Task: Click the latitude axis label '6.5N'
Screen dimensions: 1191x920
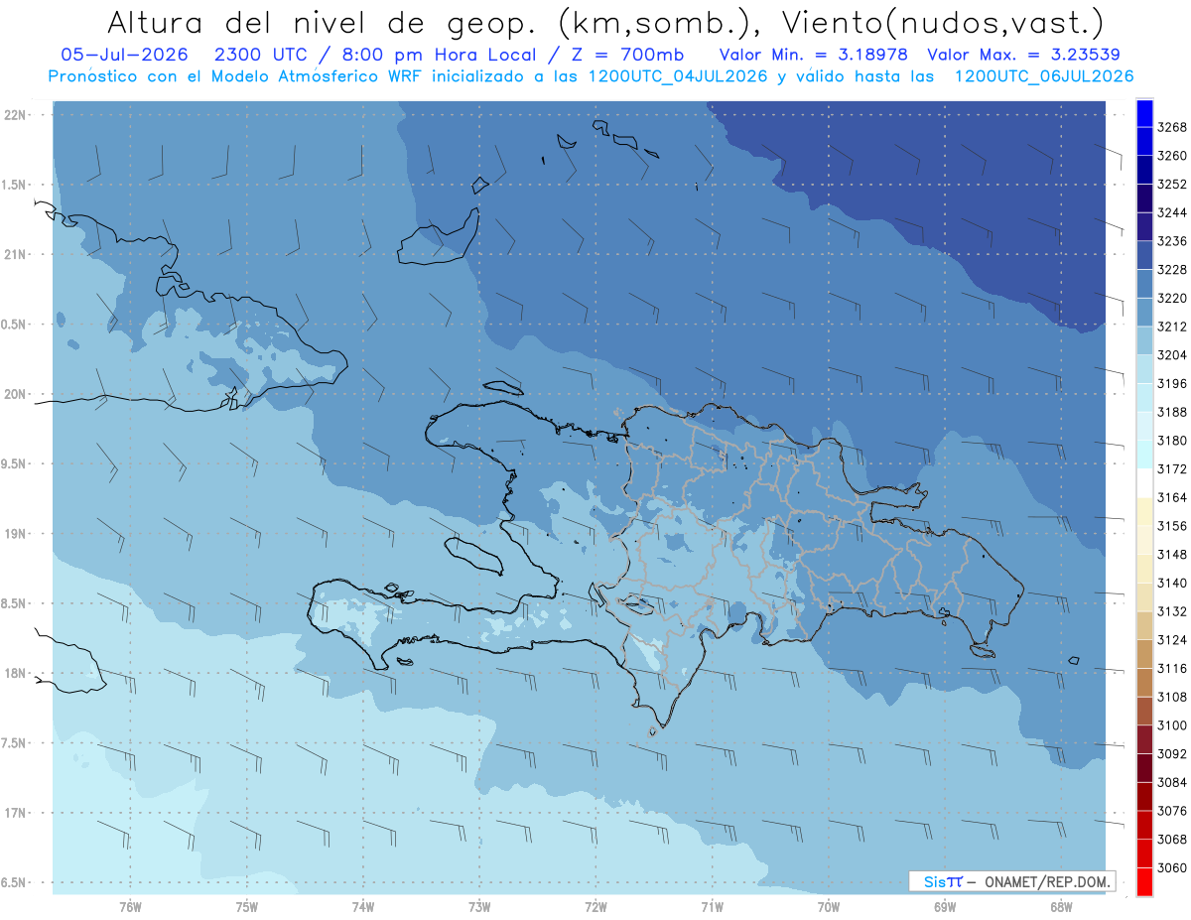Action: (14, 883)
